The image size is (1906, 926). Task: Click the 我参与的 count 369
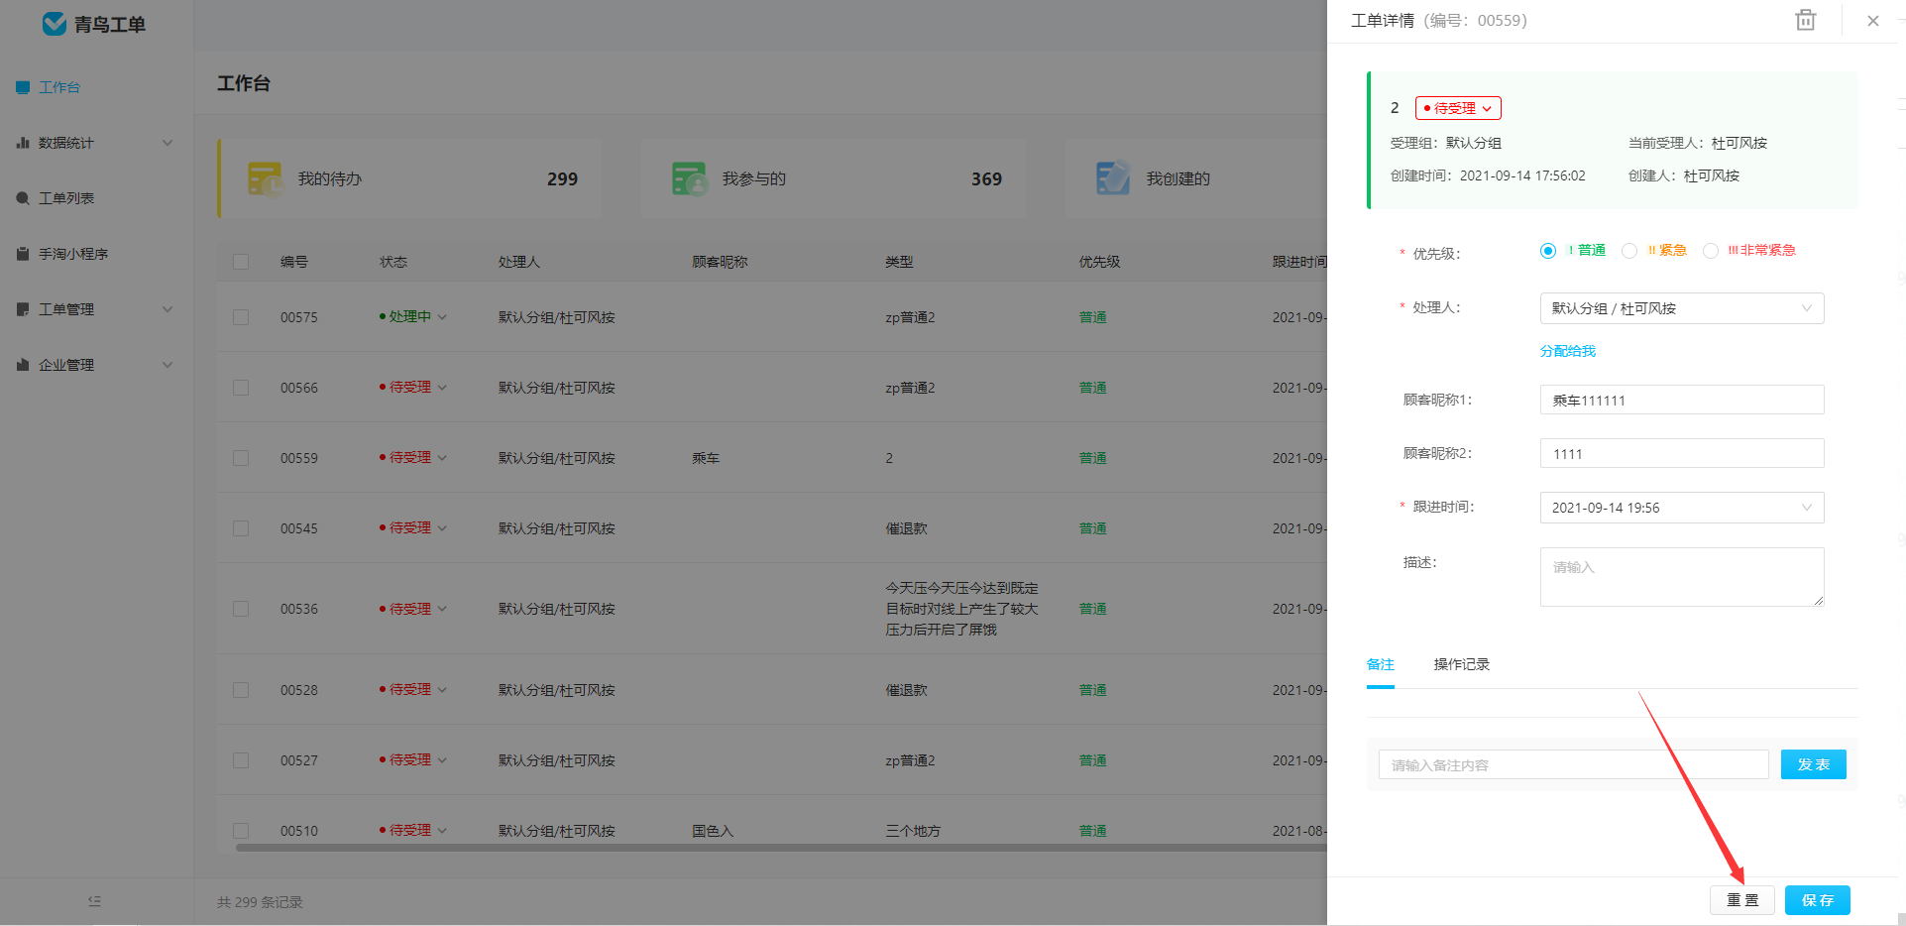(986, 179)
